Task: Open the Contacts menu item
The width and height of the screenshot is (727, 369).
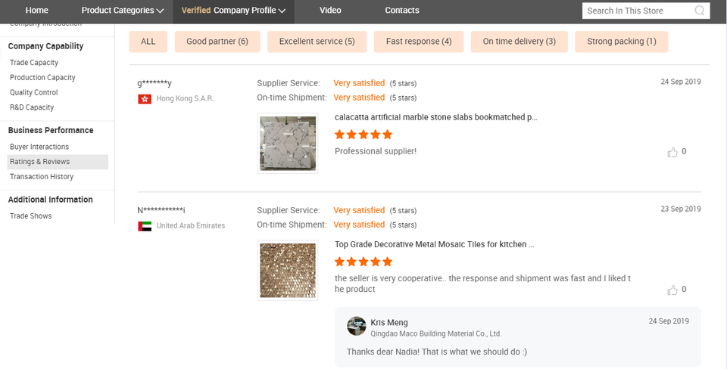Action: [x=402, y=11]
